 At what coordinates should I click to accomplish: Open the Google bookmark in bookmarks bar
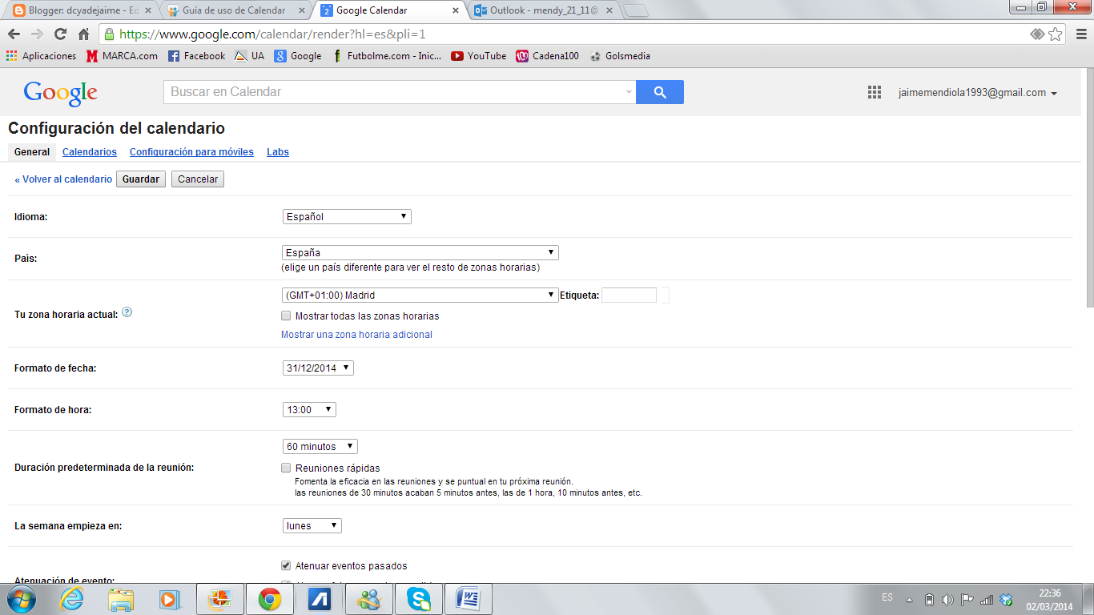298,56
